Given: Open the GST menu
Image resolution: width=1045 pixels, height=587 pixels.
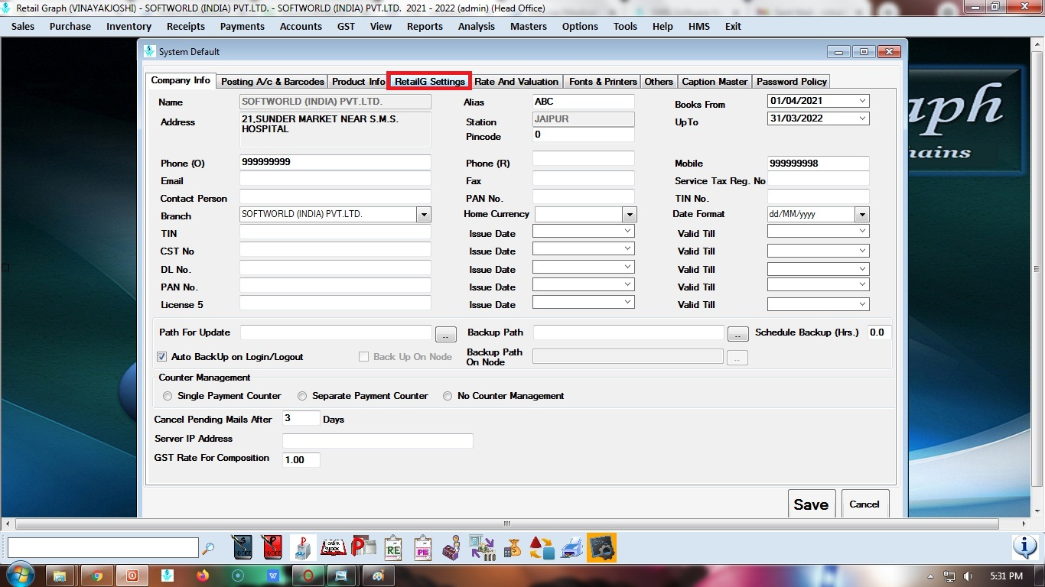Looking at the screenshot, I should pos(346,26).
